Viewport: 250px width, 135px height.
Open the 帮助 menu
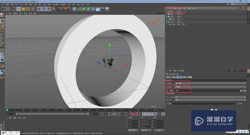point(88,4)
